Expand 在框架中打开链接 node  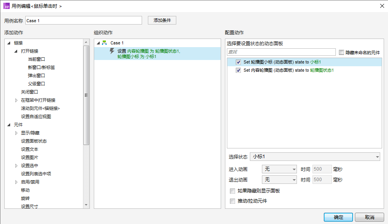[x=16, y=100]
